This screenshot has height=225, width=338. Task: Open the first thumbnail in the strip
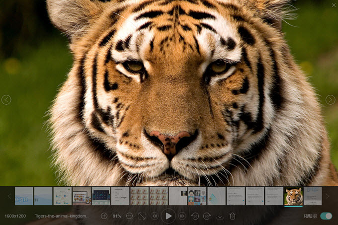tap(24, 196)
